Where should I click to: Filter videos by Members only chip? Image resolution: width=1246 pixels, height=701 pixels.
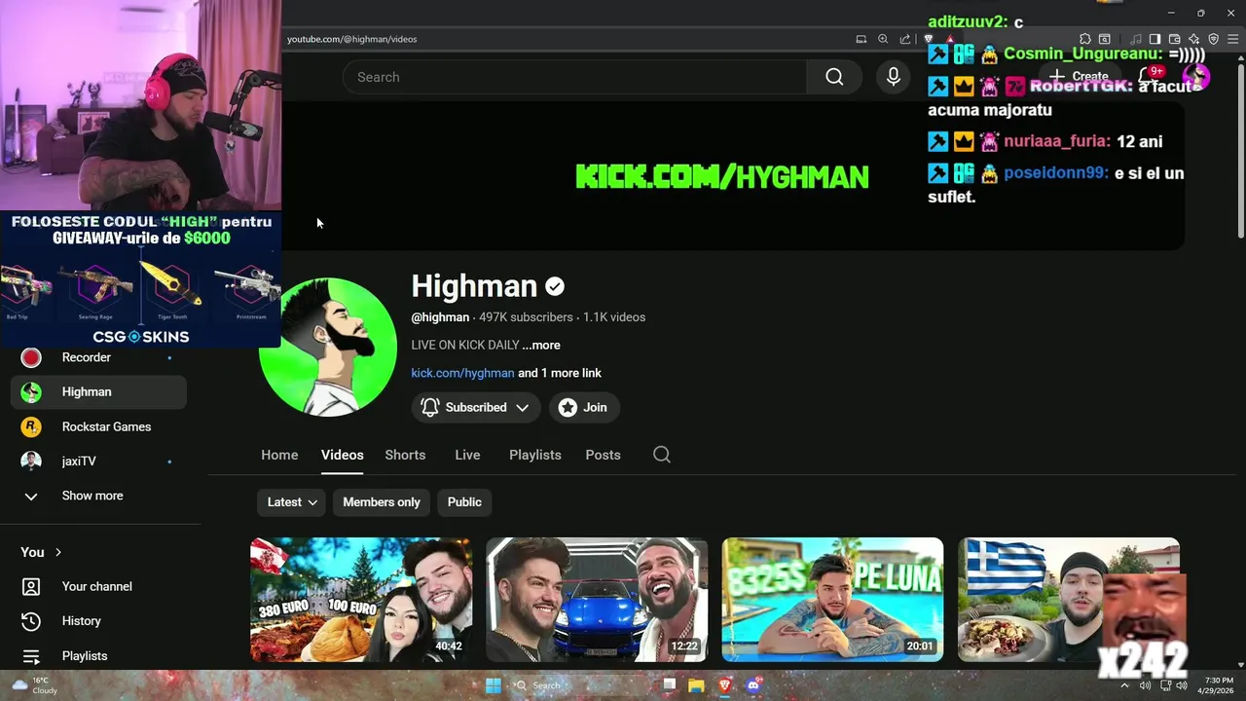[382, 502]
